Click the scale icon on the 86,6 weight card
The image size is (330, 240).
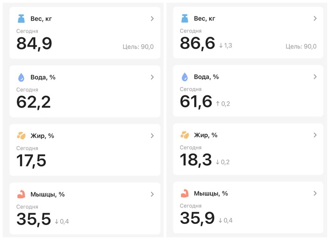tap(185, 18)
